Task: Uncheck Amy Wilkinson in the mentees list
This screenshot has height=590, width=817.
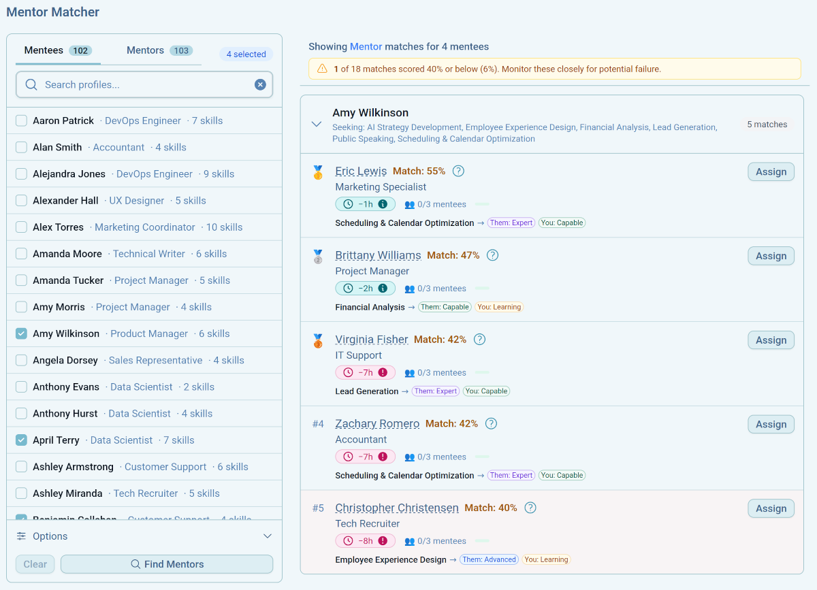Action: pyautogui.click(x=20, y=333)
